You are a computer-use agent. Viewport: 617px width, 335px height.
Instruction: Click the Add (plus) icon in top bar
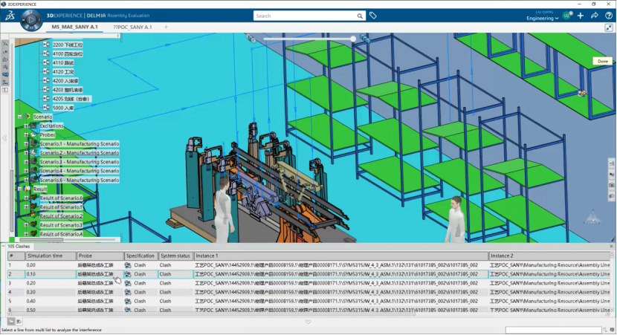click(581, 16)
